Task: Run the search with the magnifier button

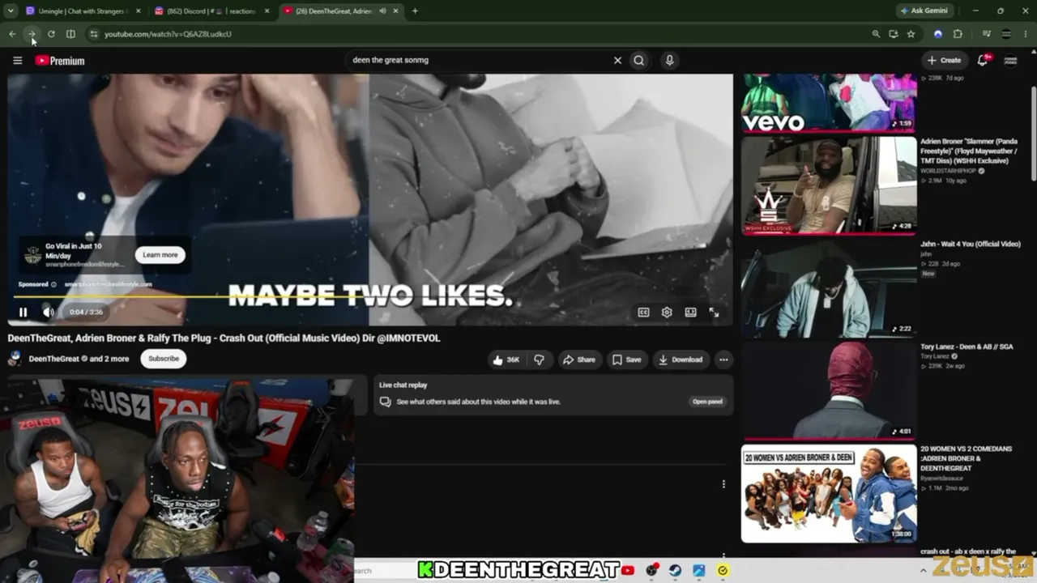Action: point(639,60)
